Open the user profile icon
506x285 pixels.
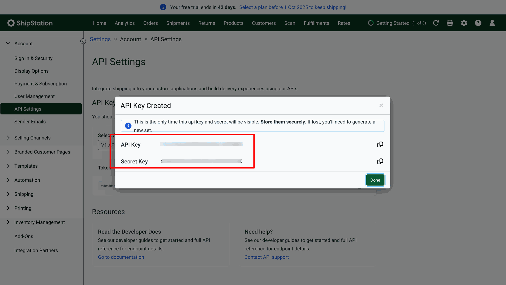pyautogui.click(x=492, y=23)
